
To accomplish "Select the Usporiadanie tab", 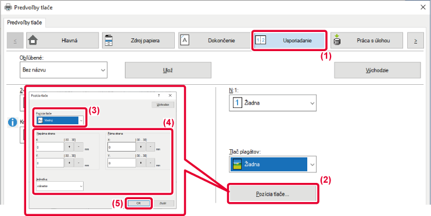I will (289, 41).
